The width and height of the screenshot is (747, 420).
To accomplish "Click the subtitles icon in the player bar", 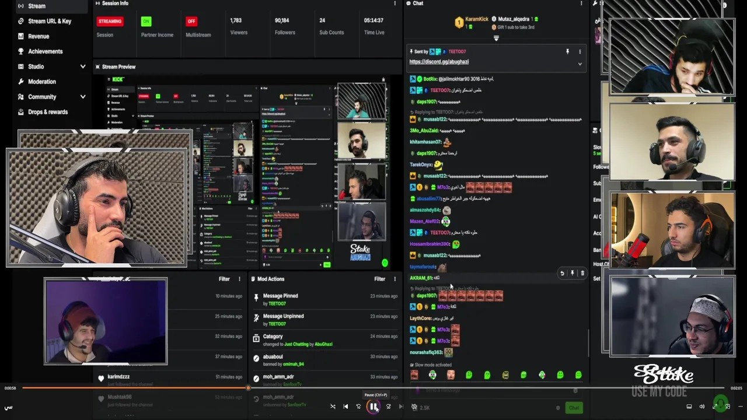I will (689, 407).
